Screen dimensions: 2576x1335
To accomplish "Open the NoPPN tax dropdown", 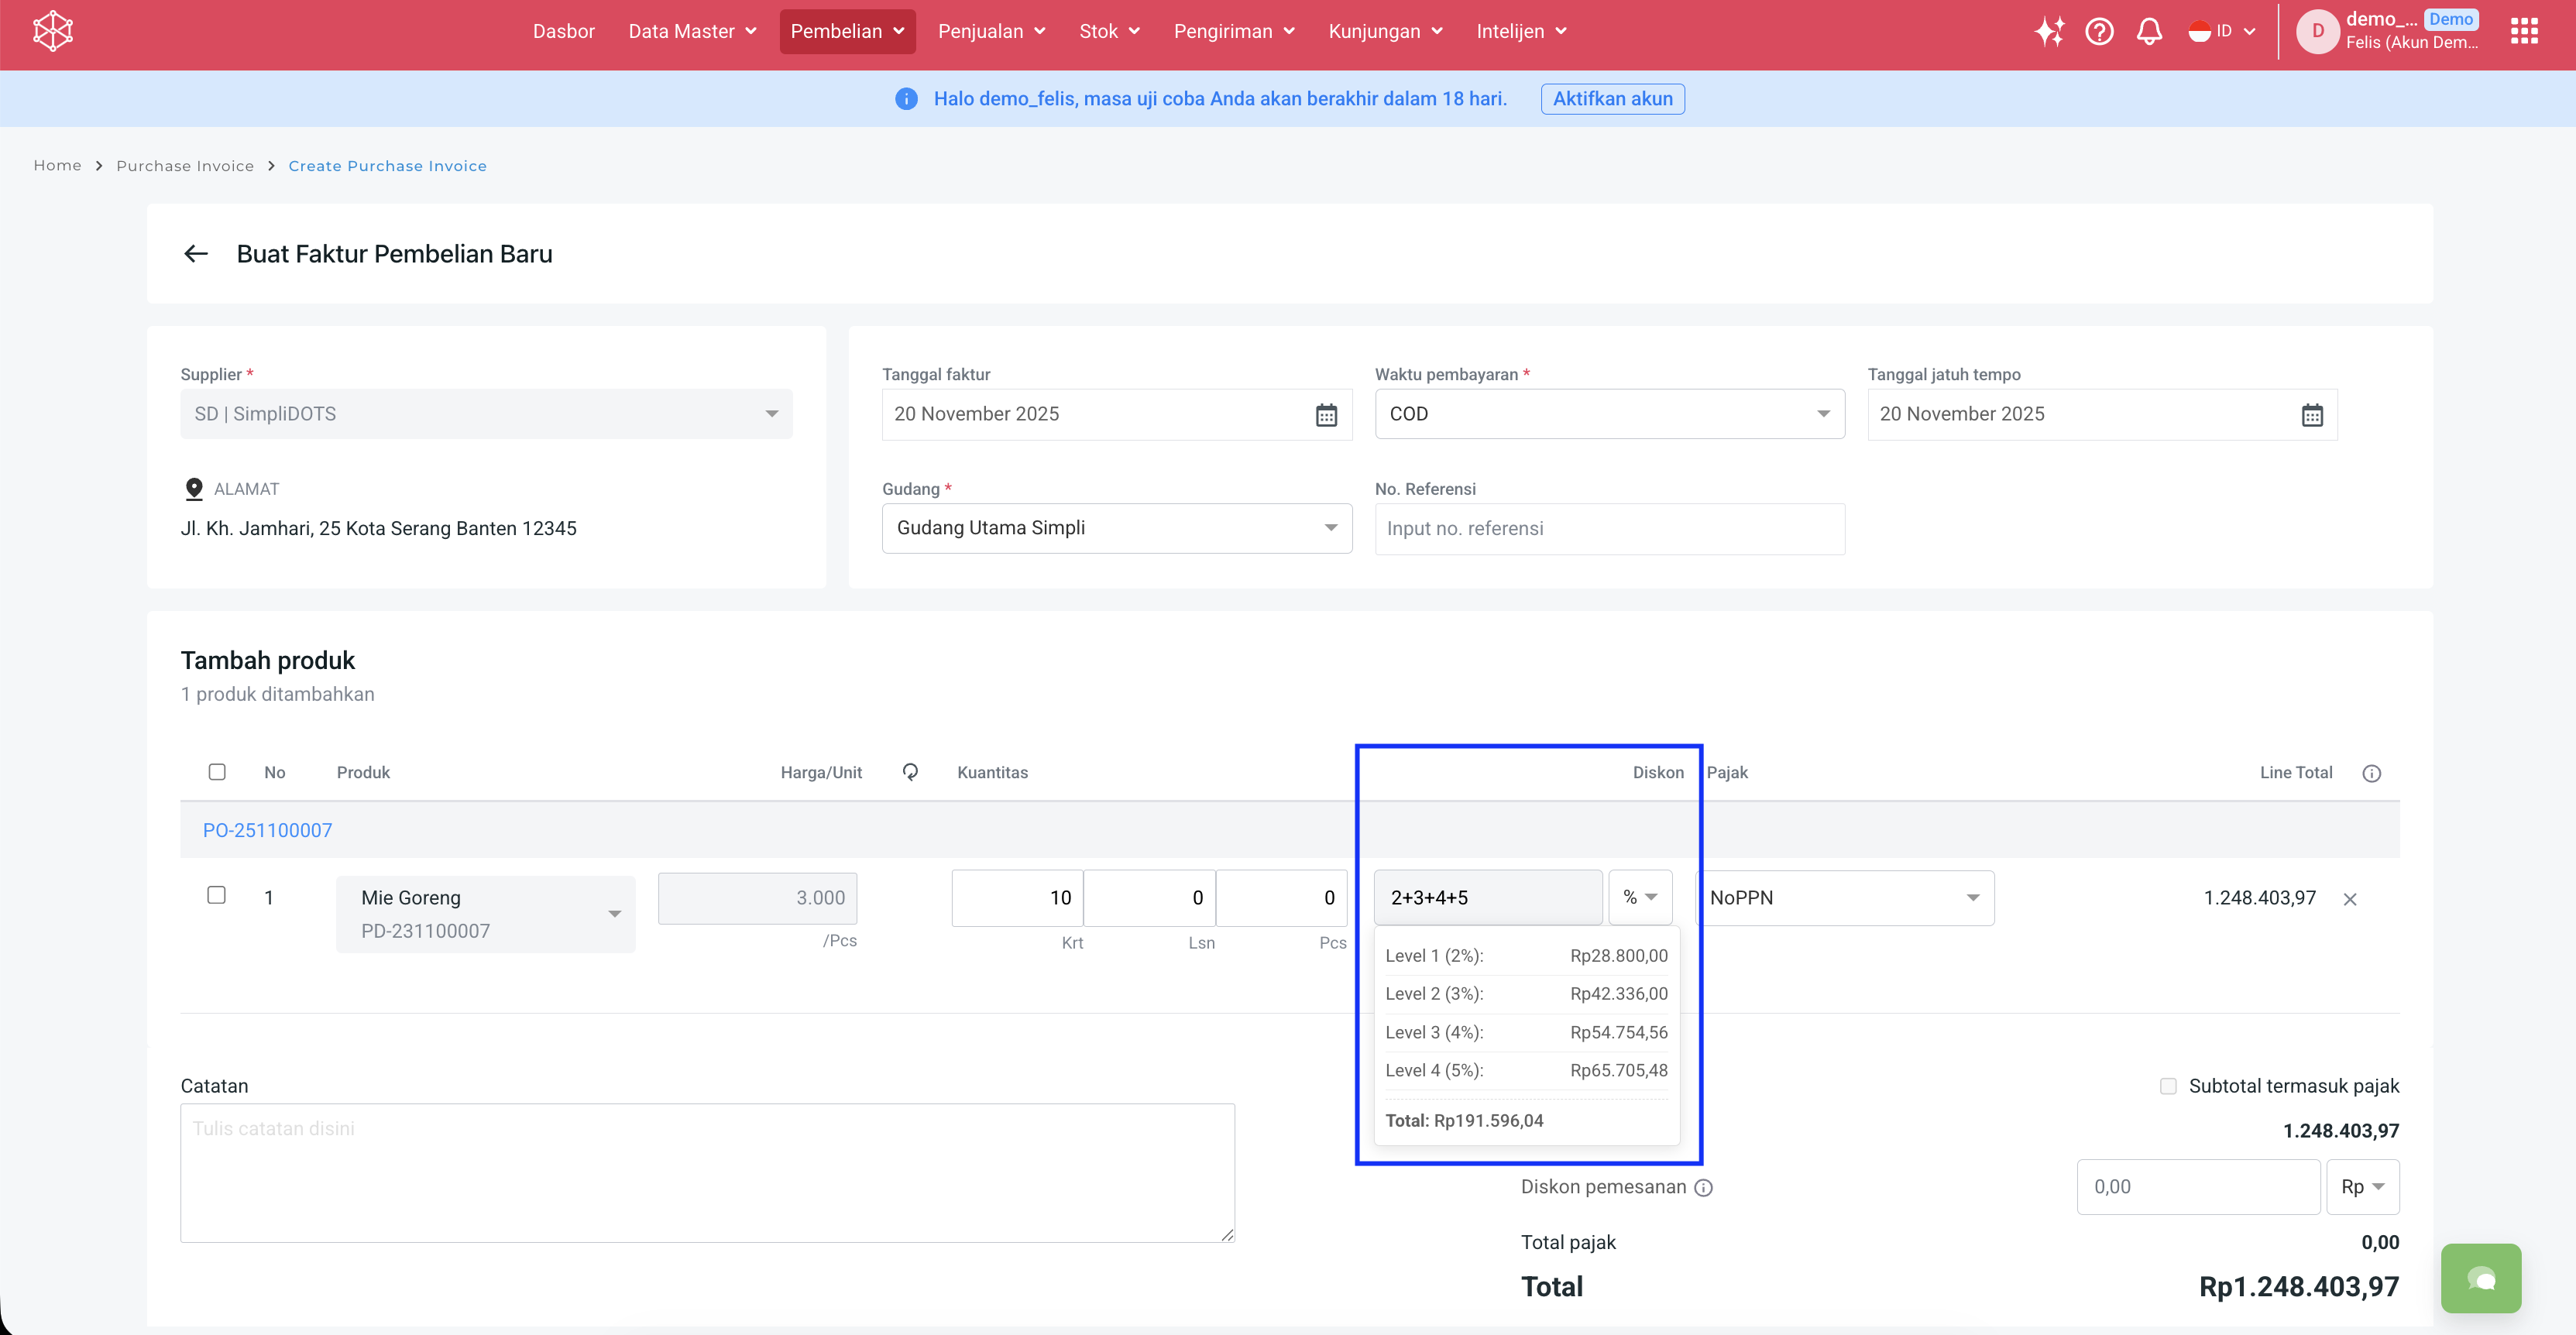I will coord(1844,898).
